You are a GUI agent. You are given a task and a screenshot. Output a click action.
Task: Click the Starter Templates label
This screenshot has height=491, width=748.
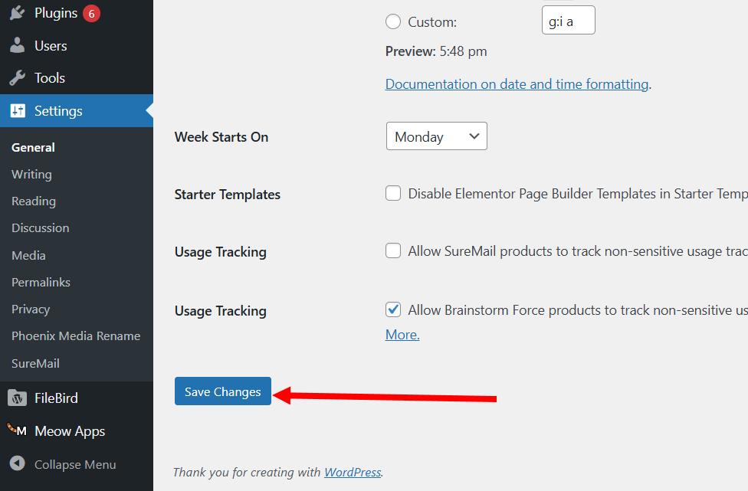coord(227,195)
